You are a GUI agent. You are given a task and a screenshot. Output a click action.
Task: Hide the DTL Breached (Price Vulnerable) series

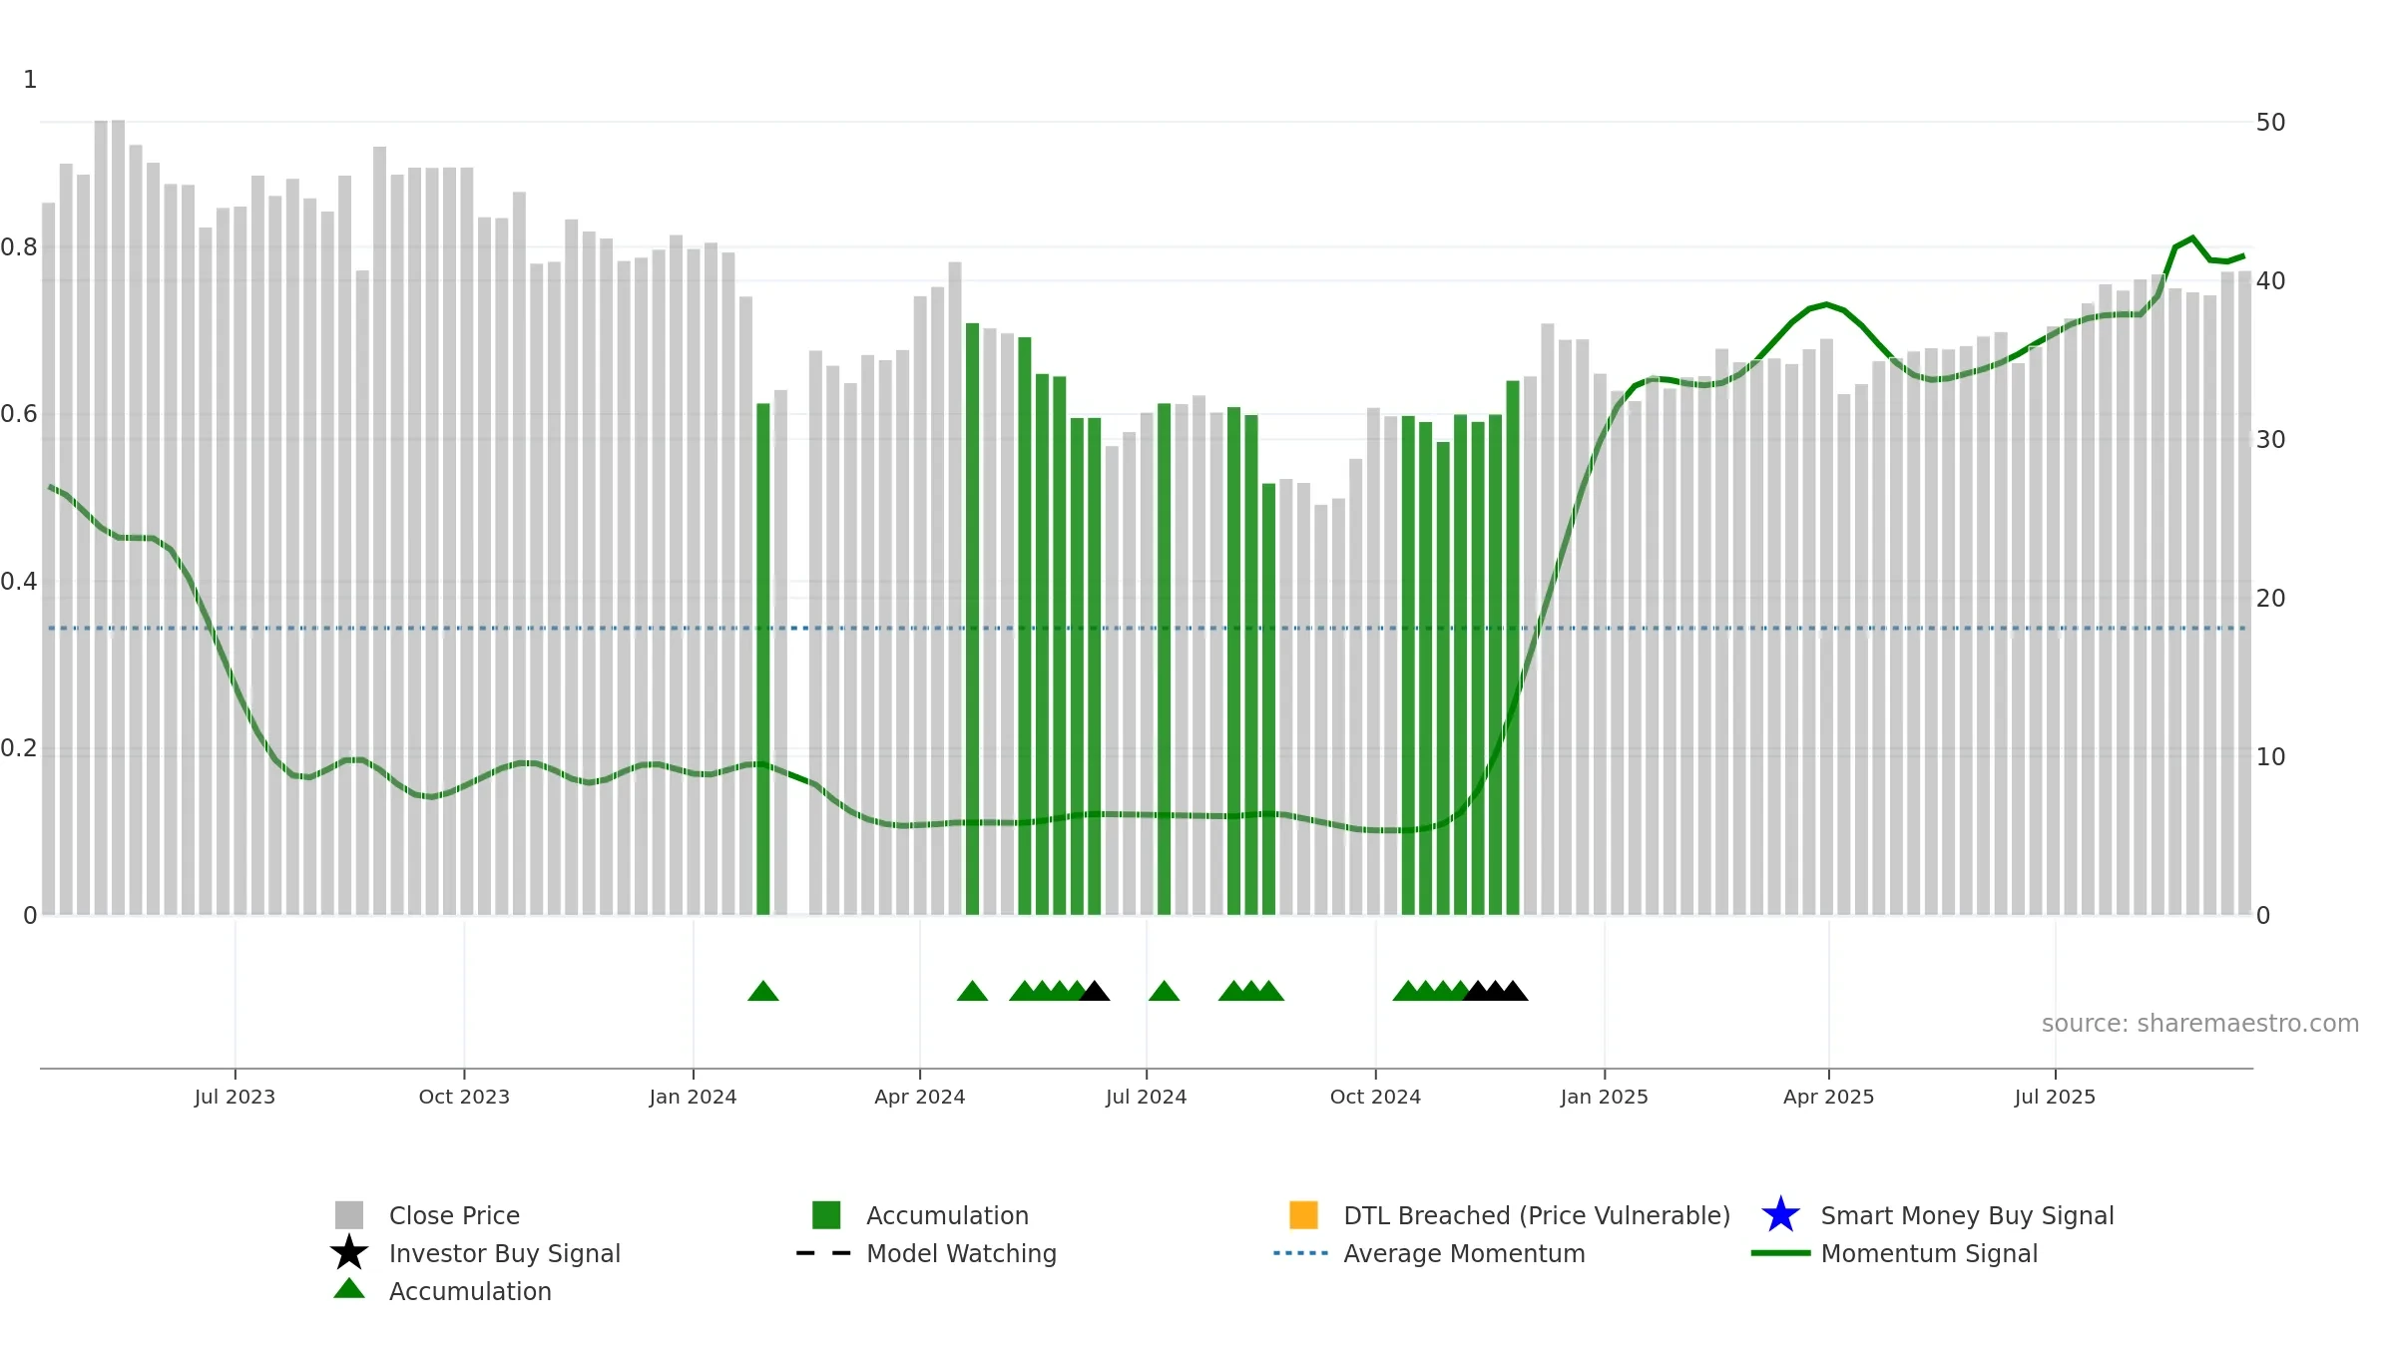1510,1215
